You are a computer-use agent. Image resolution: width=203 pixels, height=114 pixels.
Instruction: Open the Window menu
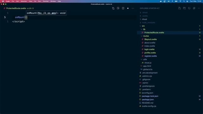53,1
